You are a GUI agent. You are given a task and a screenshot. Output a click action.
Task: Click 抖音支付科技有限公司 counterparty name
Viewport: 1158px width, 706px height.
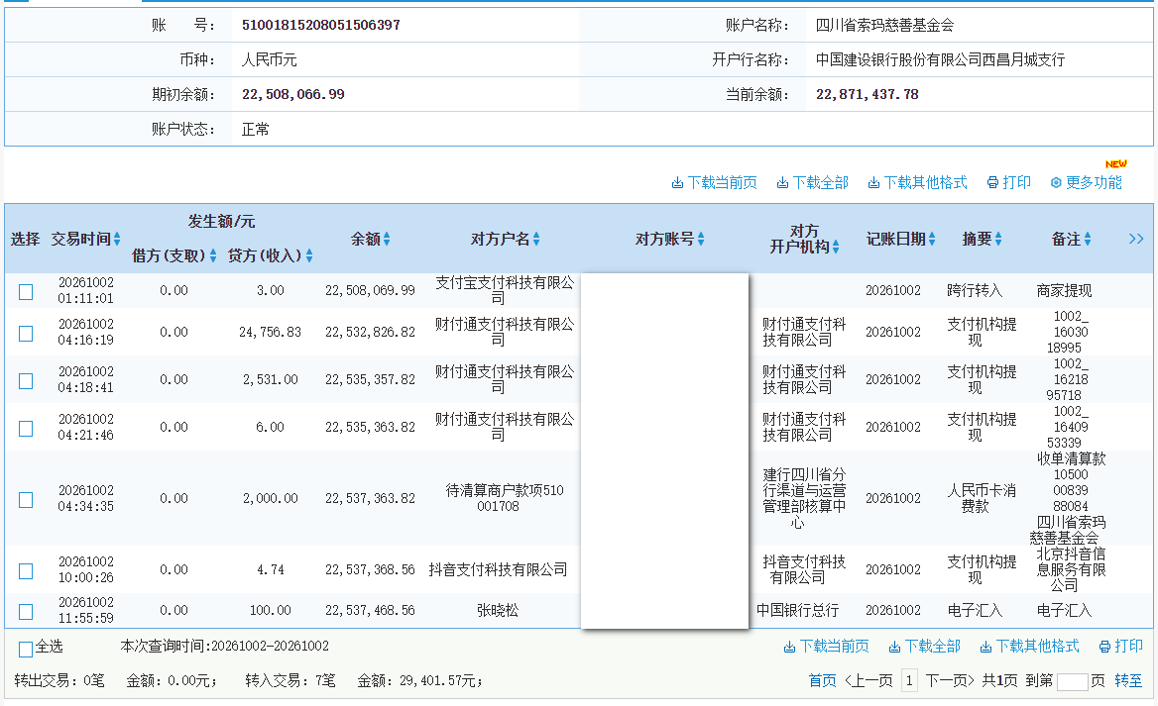click(x=499, y=569)
